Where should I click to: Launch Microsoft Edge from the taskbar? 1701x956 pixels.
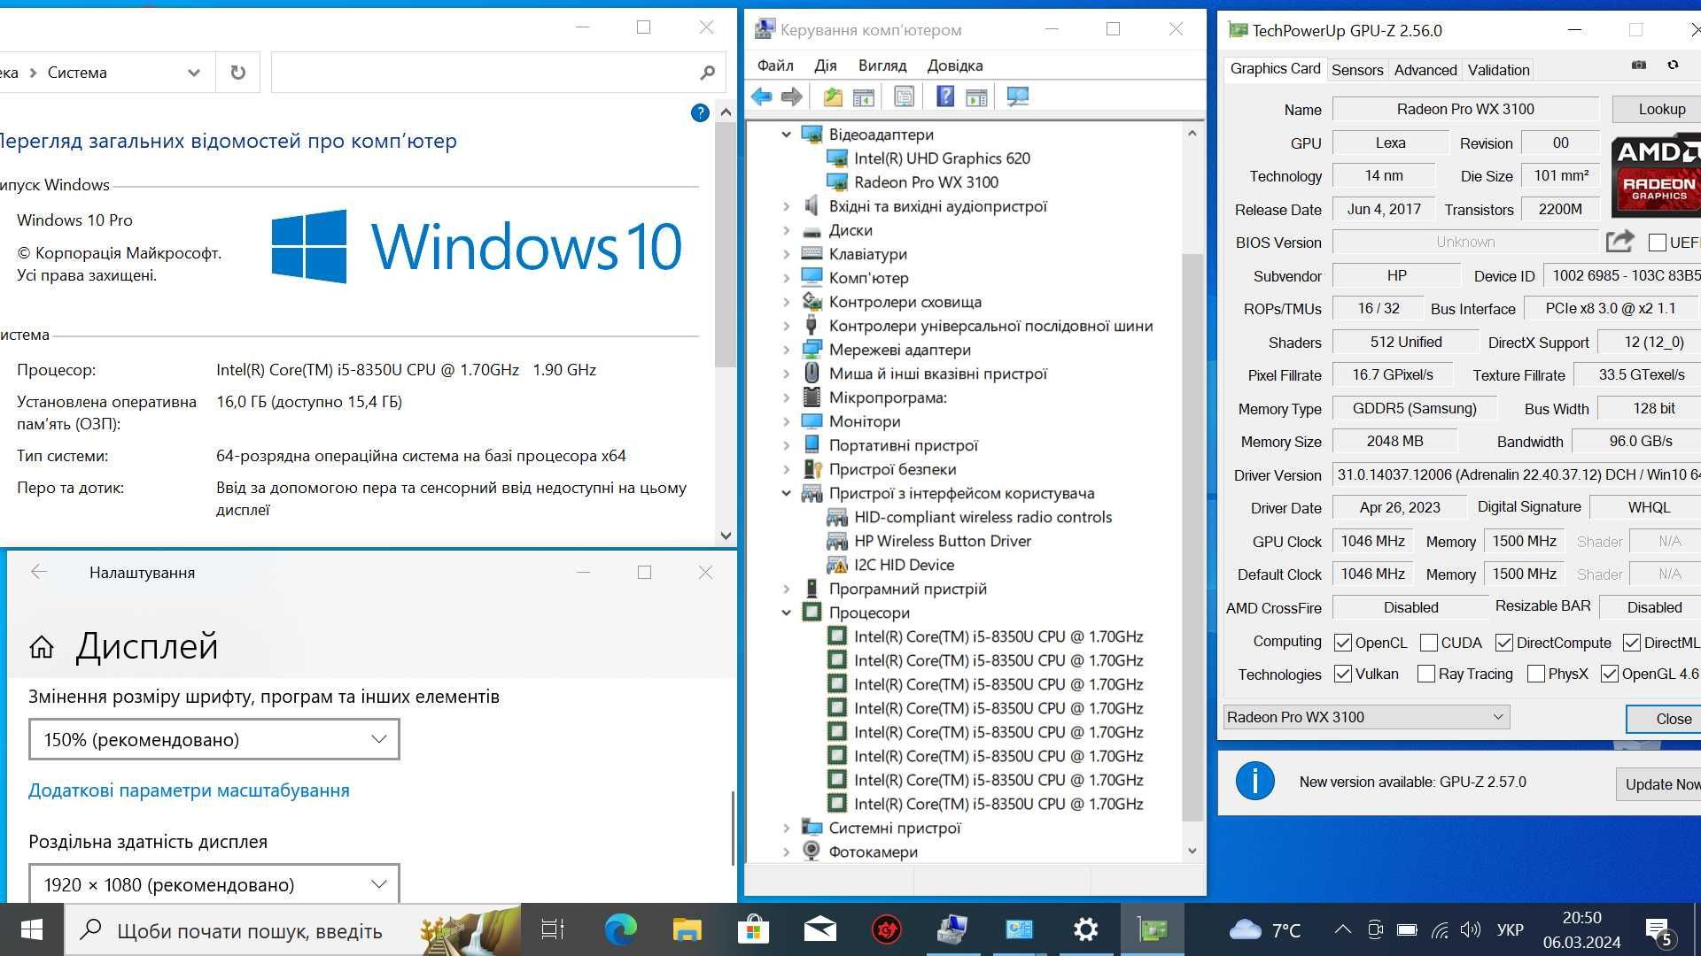coord(620,929)
